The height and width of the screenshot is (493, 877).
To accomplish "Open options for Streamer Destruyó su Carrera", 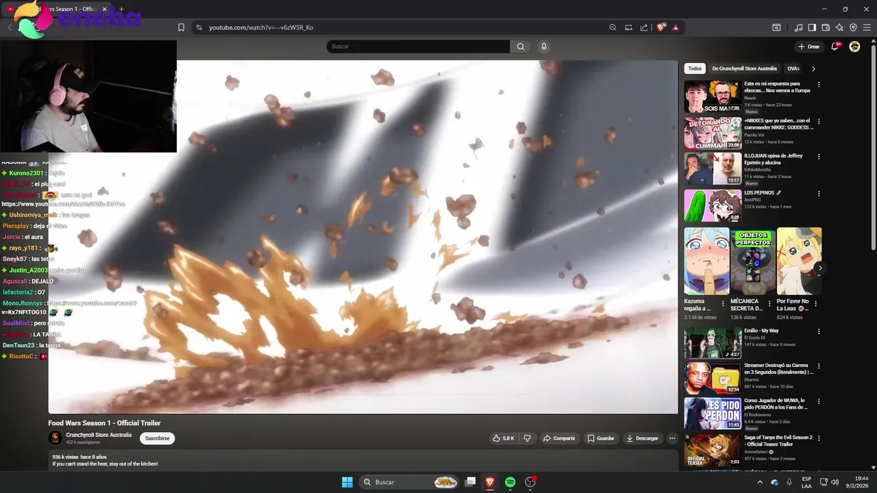I will tap(818, 366).
